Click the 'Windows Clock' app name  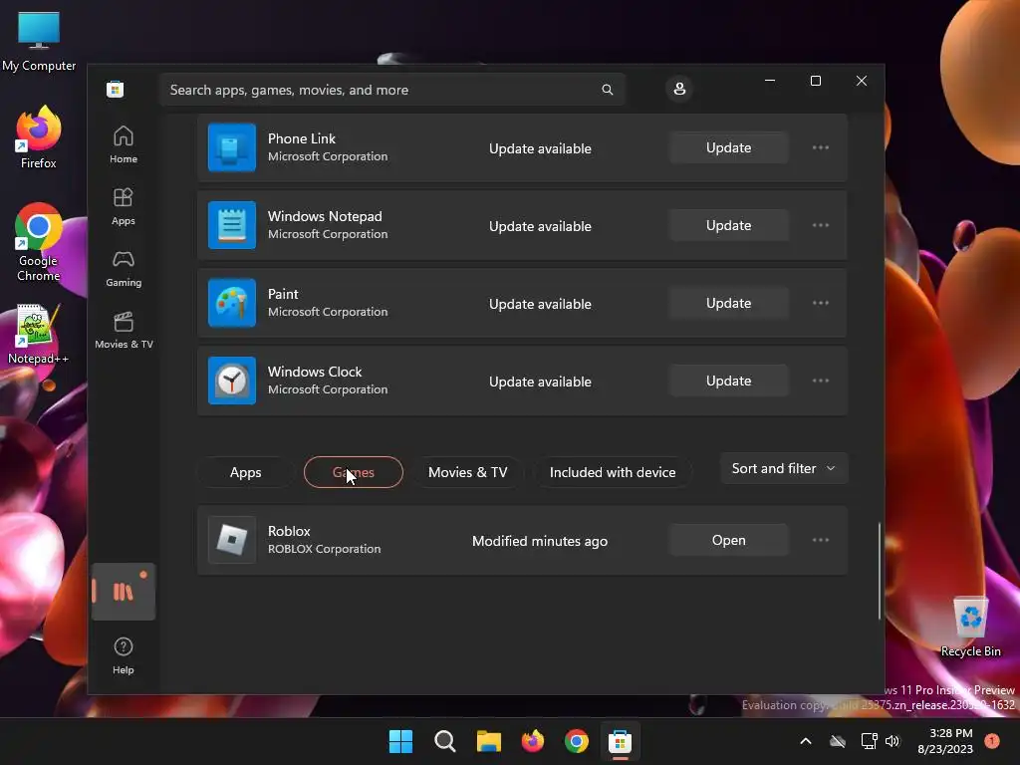point(315,372)
